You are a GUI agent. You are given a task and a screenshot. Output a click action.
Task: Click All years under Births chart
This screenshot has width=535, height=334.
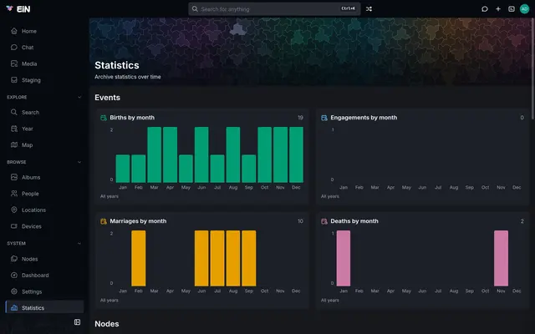point(110,196)
